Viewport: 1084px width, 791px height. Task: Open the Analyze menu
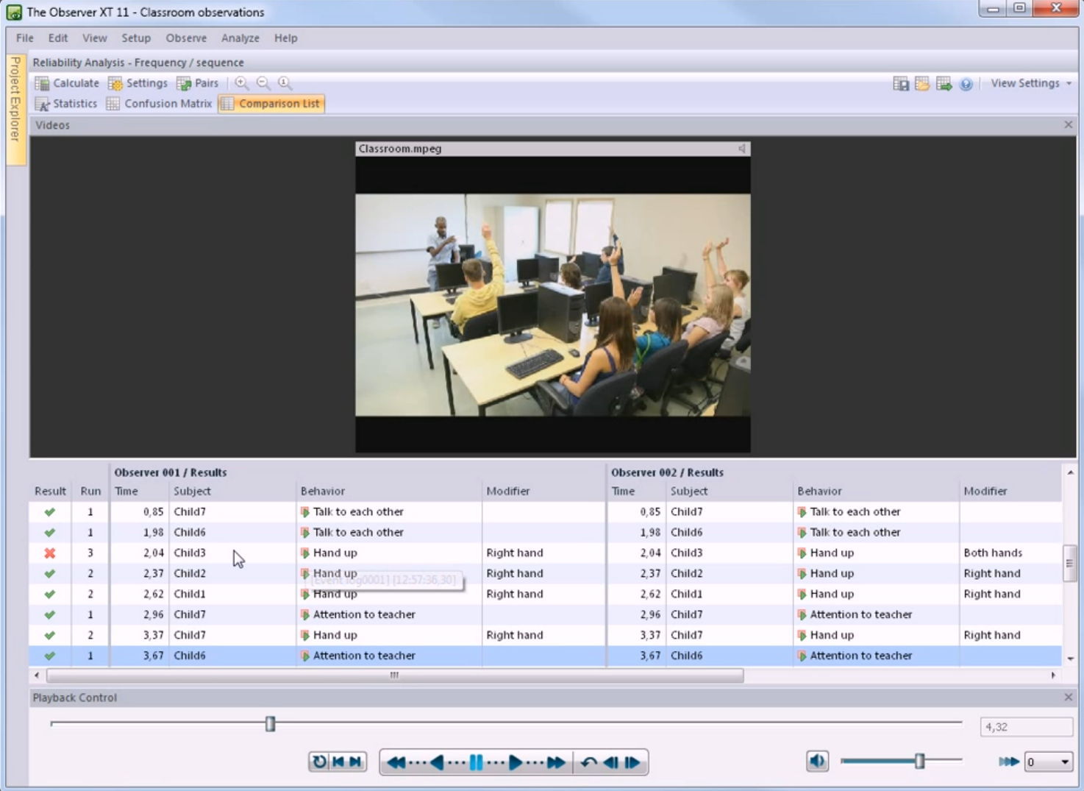pyautogui.click(x=240, y=38)
